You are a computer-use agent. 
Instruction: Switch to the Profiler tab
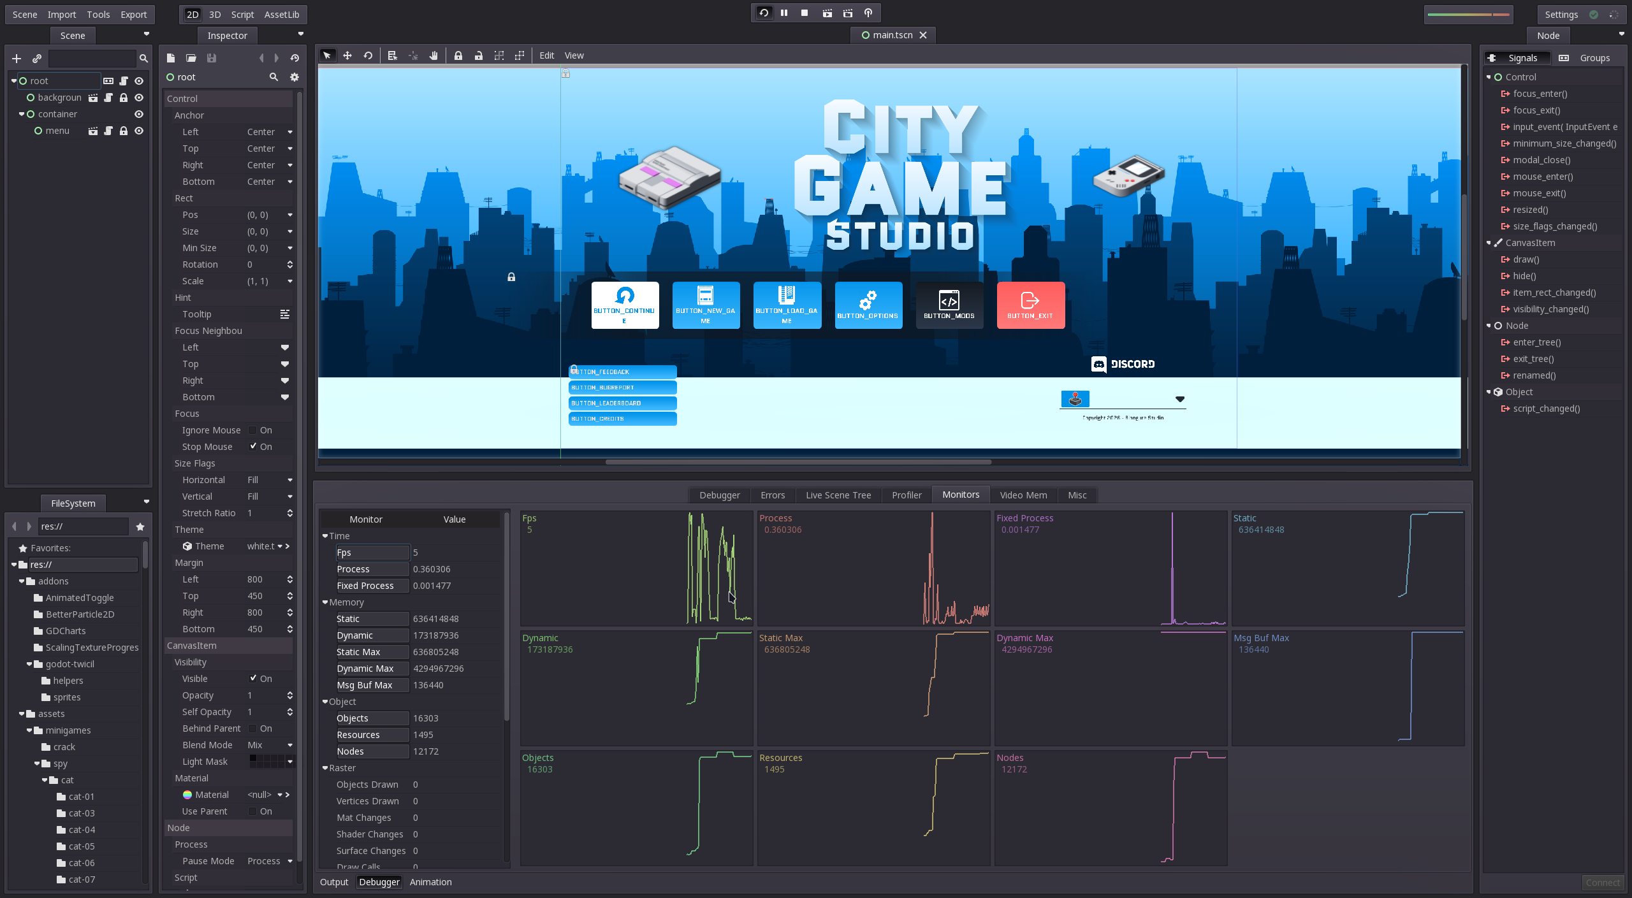pyautogui.click(x=907, y=495)
